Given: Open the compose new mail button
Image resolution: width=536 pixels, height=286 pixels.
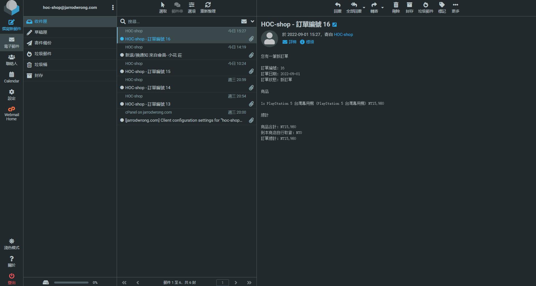Looking at the screenshot, I should [11, 25].
